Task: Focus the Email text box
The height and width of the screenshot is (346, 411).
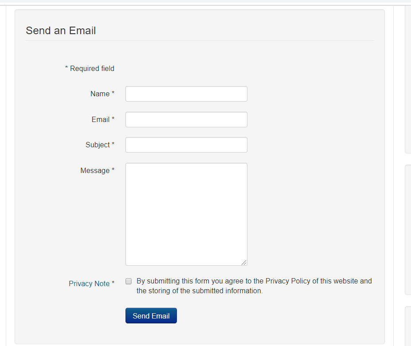Action: 186,120
